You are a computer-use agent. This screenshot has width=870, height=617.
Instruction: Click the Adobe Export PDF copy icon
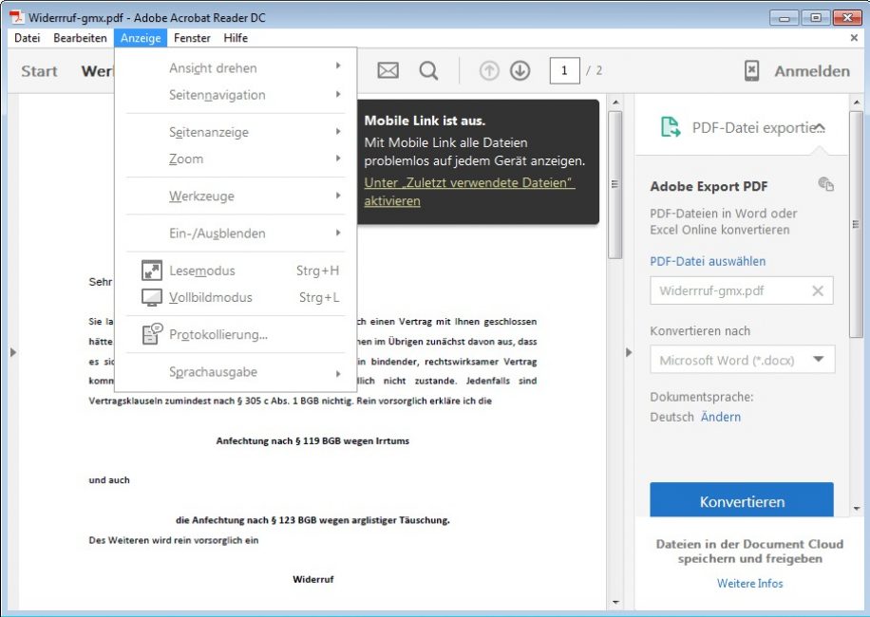click(x=825, y=184)
